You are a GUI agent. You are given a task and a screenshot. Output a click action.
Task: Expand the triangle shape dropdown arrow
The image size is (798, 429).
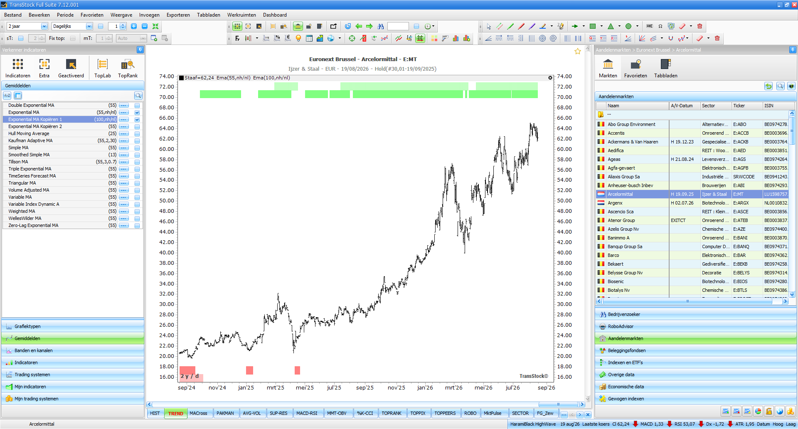(x=619, y=26)
